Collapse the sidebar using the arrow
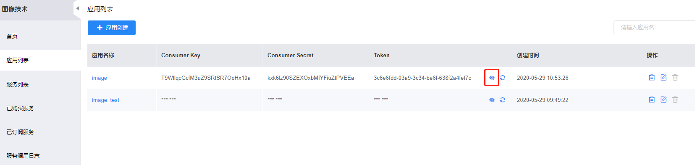 point(77,8)
